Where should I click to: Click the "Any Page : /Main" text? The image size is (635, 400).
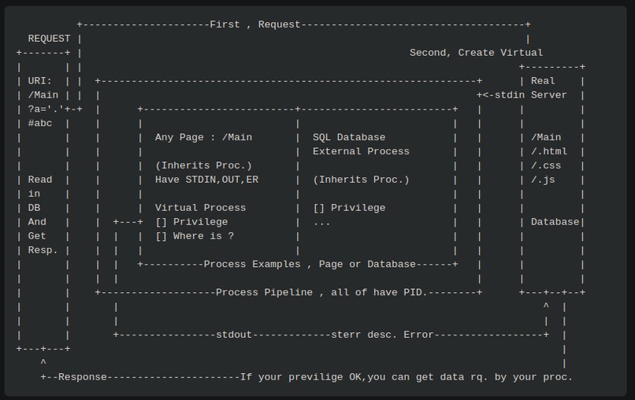click(203, 138)
